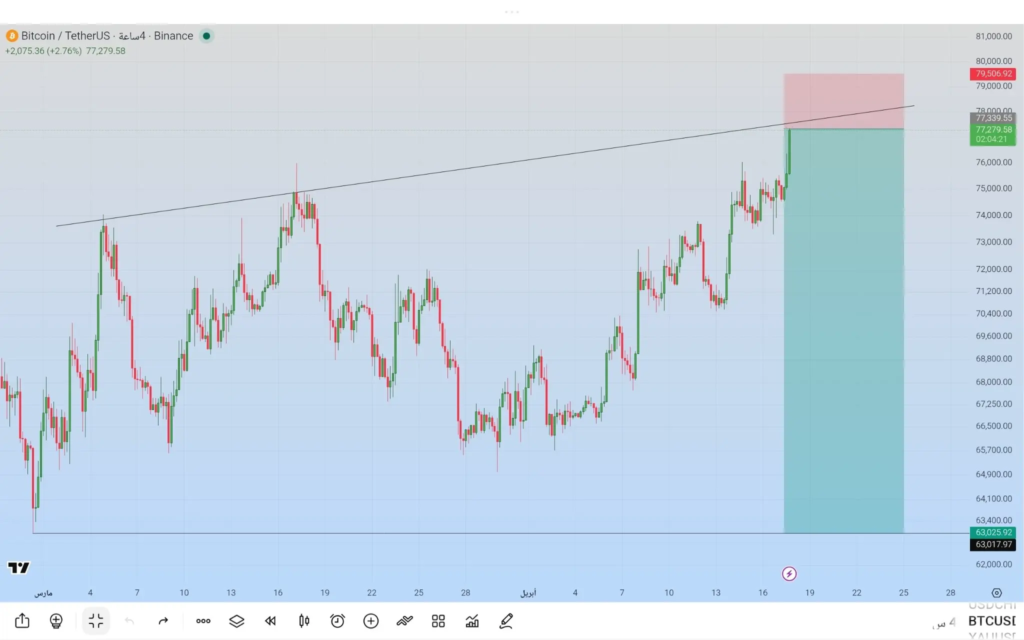The width and height of the screenshot is (1024, 640).
Task: Click the Bitcoin / TetherUS symbol title
Action: (65, 36)
